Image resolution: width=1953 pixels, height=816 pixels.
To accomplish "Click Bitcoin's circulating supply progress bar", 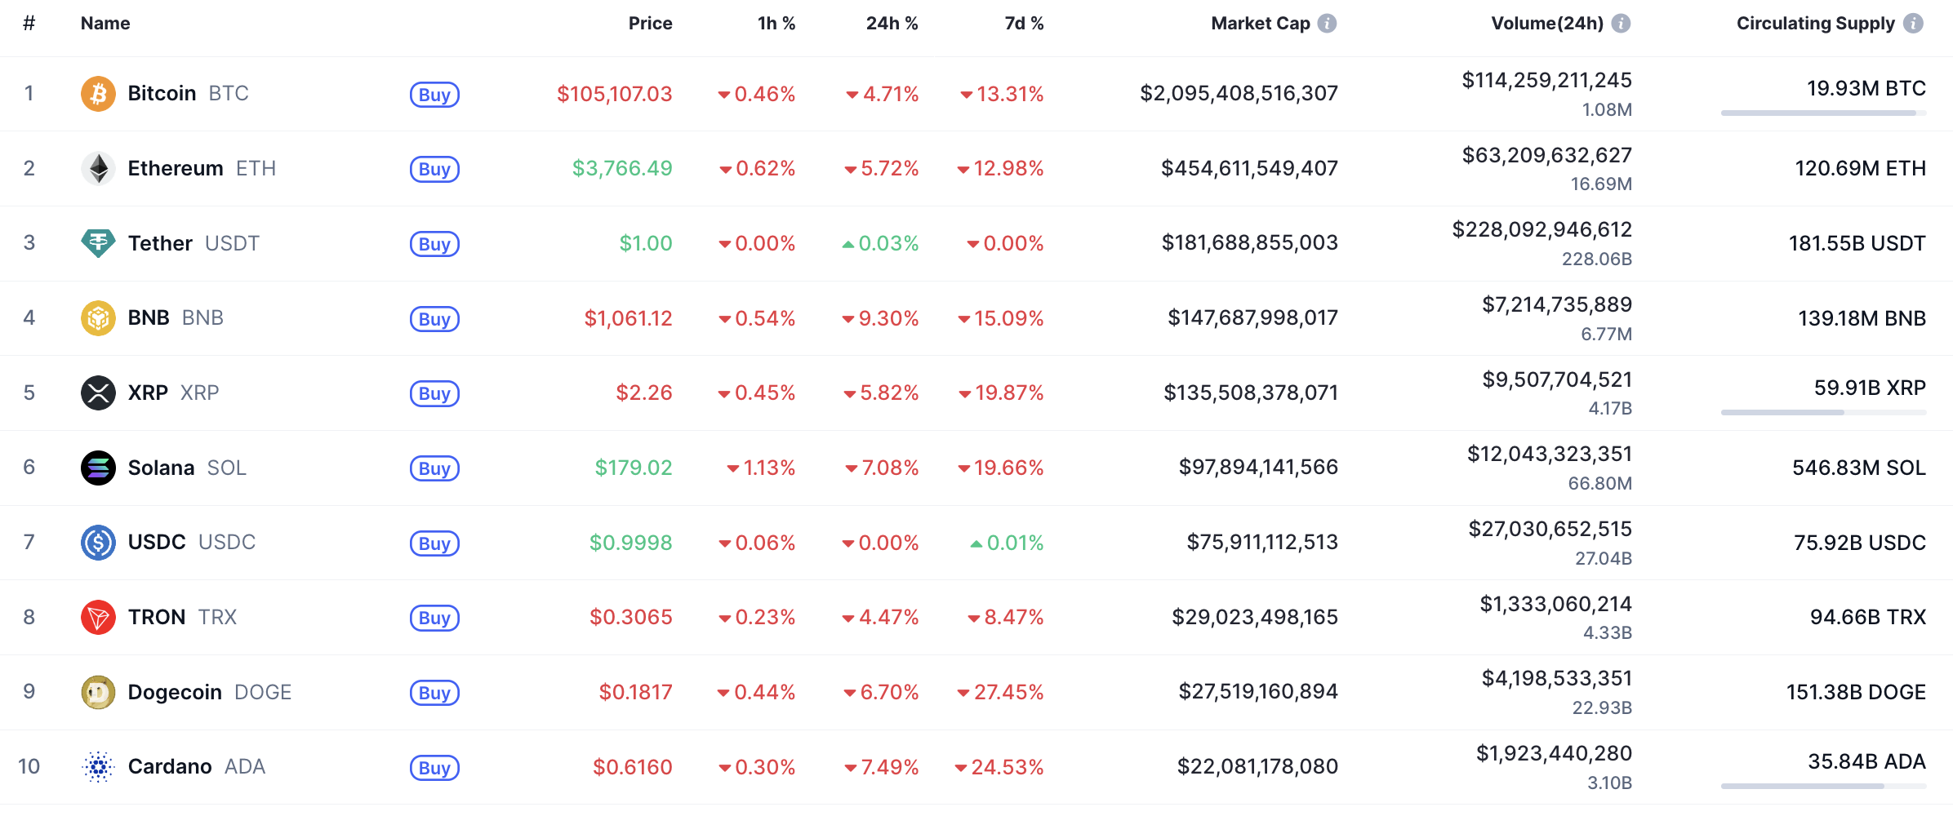I will pyautogui.click(x=1822, y=113).
